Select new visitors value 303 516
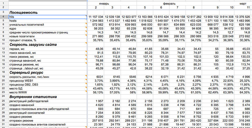The image size is (252, 128). pyautogui.click(x=211, y=36)
